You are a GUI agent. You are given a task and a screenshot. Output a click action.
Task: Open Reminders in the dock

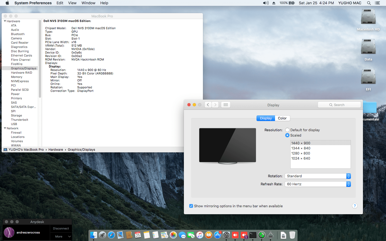click(155, 235)
